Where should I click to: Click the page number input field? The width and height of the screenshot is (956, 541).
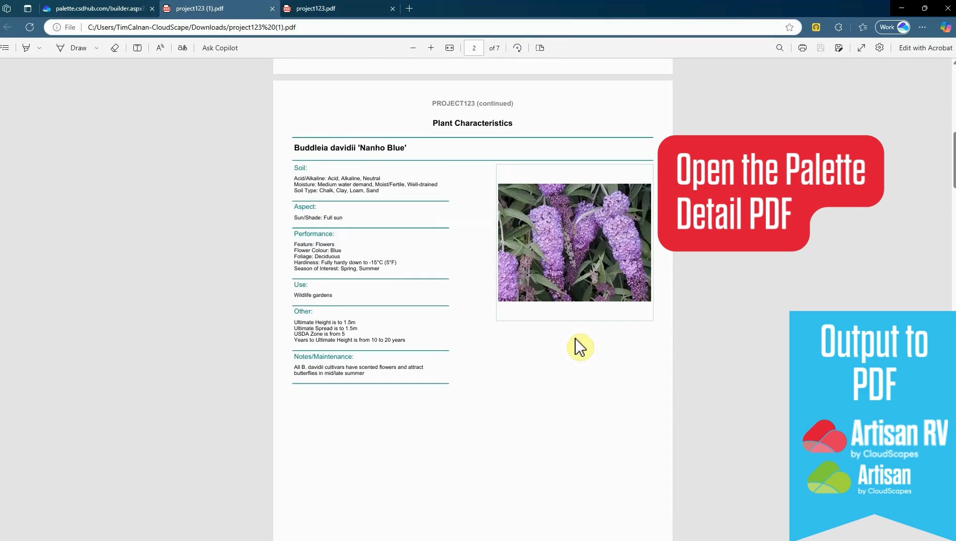(473, 48)
